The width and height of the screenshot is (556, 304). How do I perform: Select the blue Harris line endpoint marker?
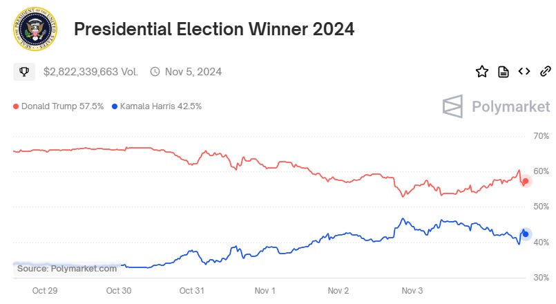click(525, 234)
